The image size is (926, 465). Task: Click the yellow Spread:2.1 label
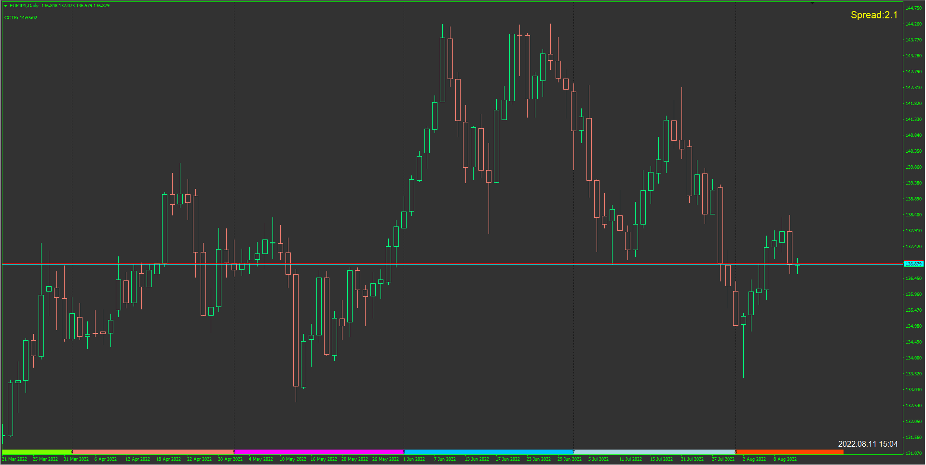[874, 15]
